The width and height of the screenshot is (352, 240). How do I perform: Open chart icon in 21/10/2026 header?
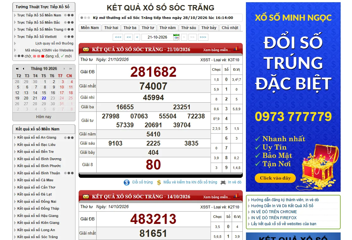click(236, 49)
